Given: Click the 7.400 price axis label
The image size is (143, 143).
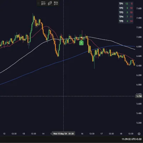Looking at the screenshot, I should (139, 18).
